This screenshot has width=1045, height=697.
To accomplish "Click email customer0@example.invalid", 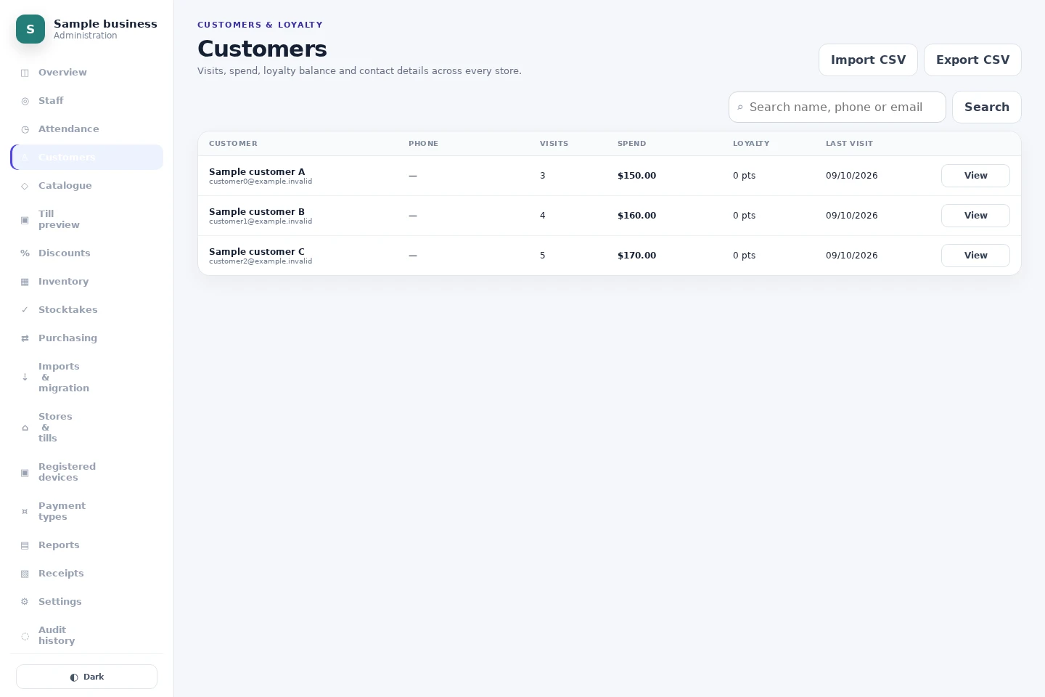I will [x=261, y=182].
